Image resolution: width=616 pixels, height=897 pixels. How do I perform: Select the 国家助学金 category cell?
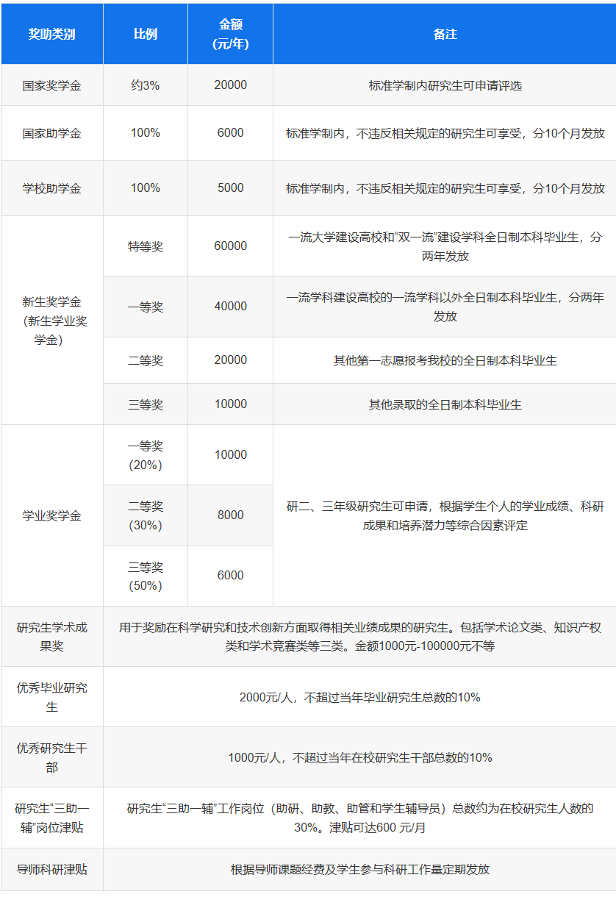coord(51,133)
